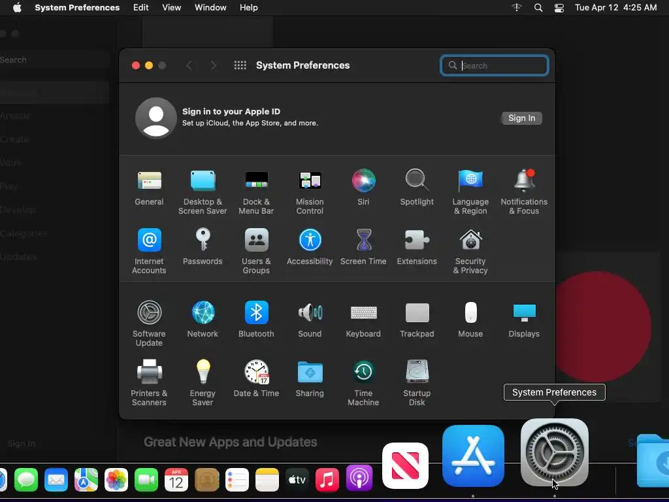Open Maps from the Dock

[86, 480]
